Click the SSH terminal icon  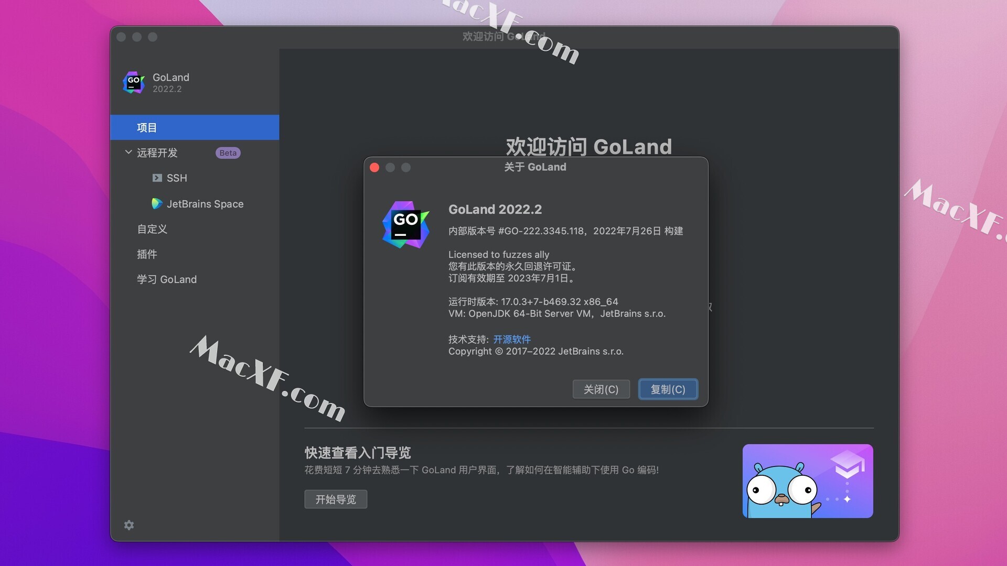point(157,178)
